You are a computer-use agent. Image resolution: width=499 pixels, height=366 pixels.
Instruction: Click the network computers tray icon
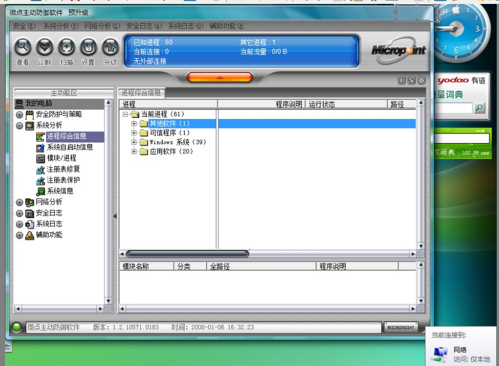point(441,355)
